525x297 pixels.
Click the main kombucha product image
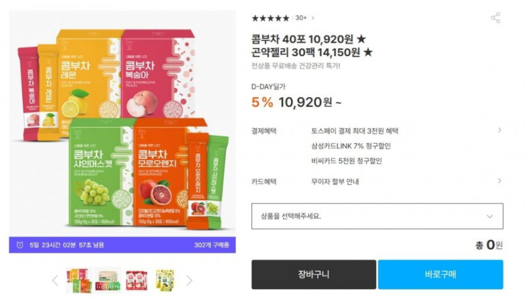[x=123, y=124]
